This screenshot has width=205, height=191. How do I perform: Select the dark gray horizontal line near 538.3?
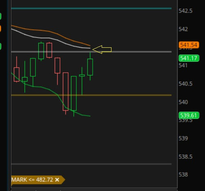[91, 164]
